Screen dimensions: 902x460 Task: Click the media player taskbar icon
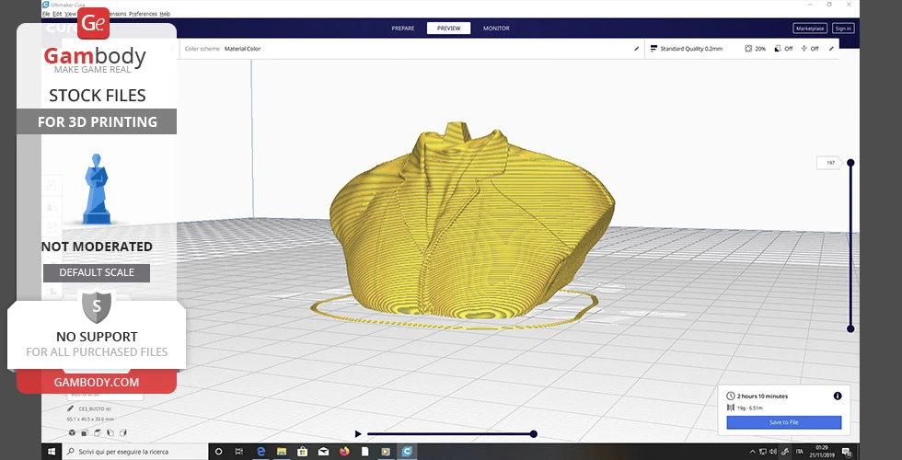(386, 452)
